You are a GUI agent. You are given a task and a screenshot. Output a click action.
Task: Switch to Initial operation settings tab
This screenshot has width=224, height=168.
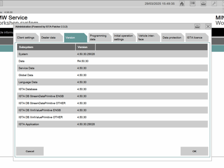point(124,38)
